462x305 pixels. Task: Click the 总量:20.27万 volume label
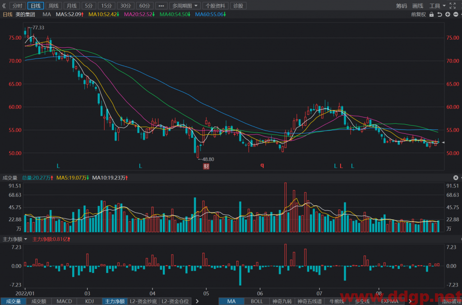pos(37,178)
